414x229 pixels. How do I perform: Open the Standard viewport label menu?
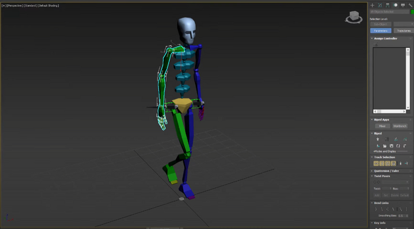click(30, 5)
